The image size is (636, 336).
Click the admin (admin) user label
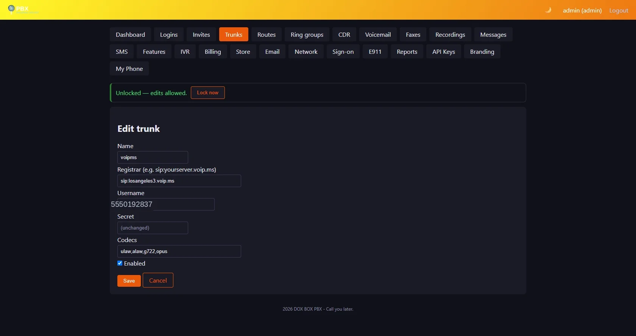click(x=582, y=10)
